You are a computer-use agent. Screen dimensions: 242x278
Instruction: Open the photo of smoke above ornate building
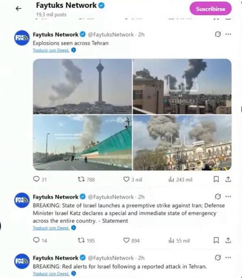point(182,143)
